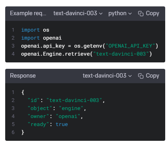Click the copy icon in the Example request header
Viewport: 168px width, 146px height.
click(141, 14)
